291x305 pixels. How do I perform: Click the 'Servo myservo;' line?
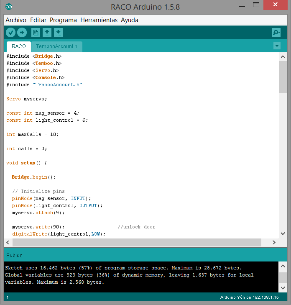(x=27, y=99)
